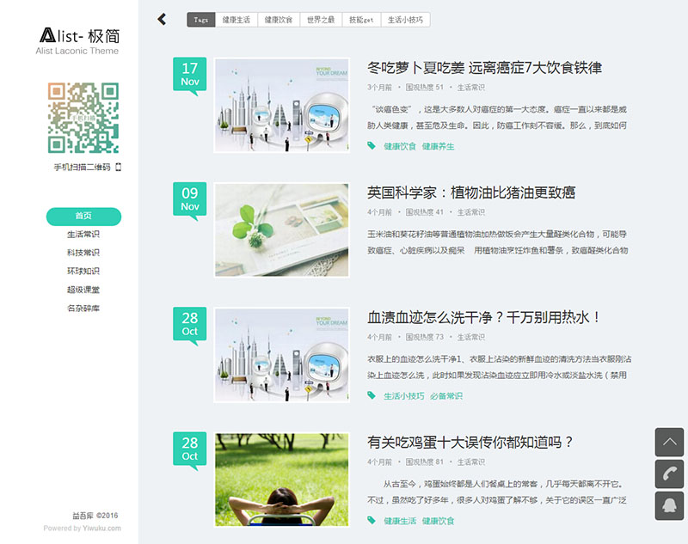Viewport: 688px width, 544px height.
Task: Open article 英国科学家：植物油比猪油更致癌
Action: click(x=471, y=193)
